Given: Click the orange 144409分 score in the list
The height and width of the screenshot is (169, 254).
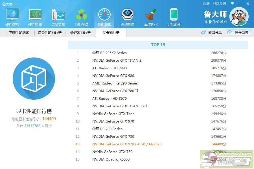Looking at the screenshot, I should 219,144.
